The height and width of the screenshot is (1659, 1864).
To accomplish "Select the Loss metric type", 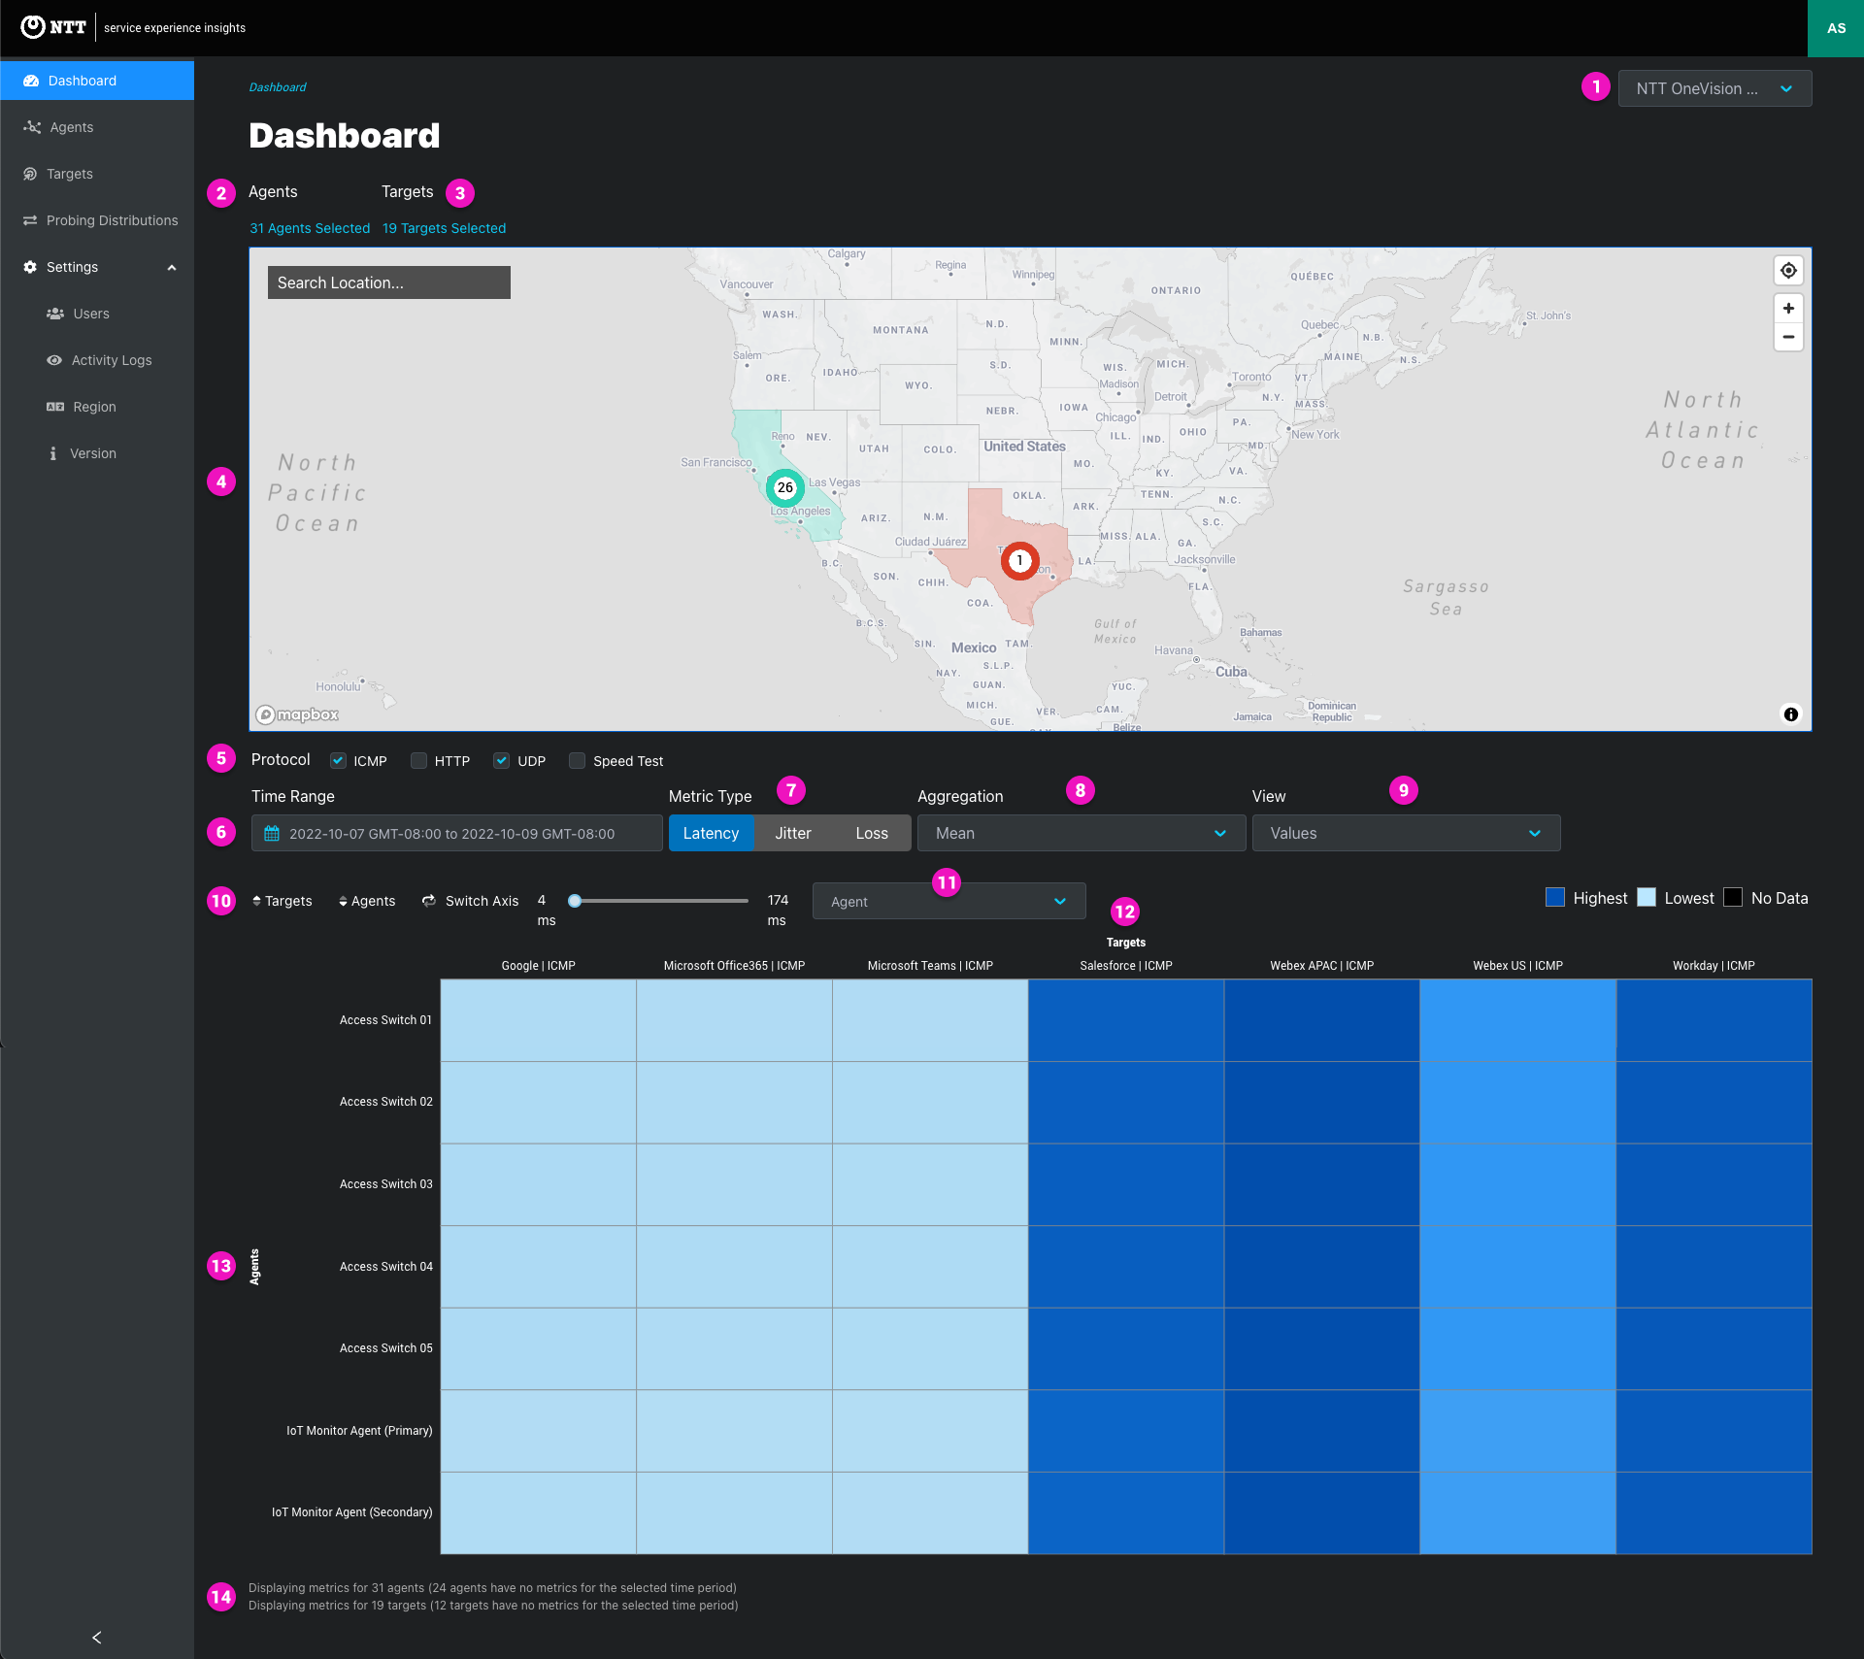I will (872, 833).
